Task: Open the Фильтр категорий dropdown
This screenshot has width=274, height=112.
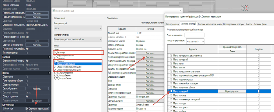Action: (78, 28)
